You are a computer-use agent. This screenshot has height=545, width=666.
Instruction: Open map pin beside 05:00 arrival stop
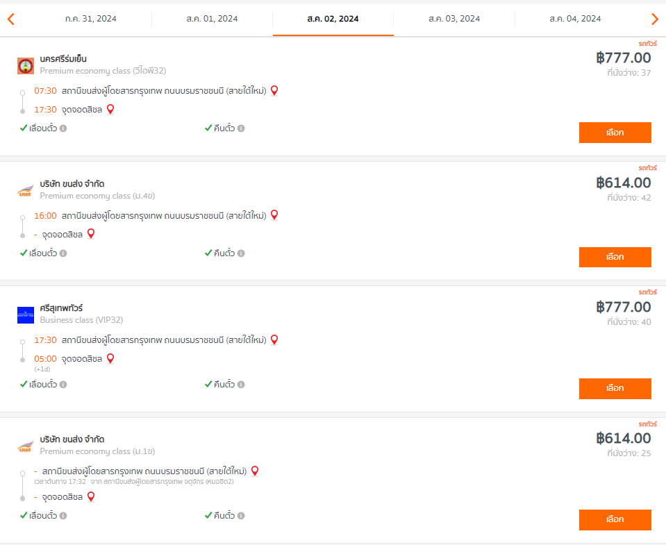pos(110,359)
